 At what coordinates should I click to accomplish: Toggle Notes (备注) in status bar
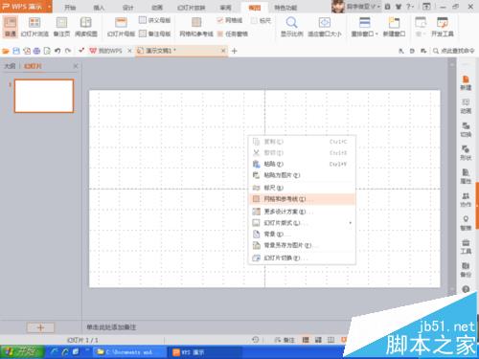(285, 340)
